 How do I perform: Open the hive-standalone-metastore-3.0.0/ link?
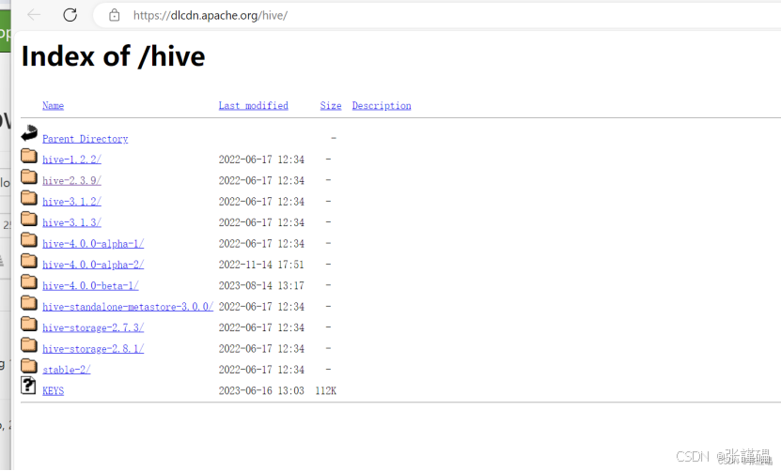click(128, 307)
